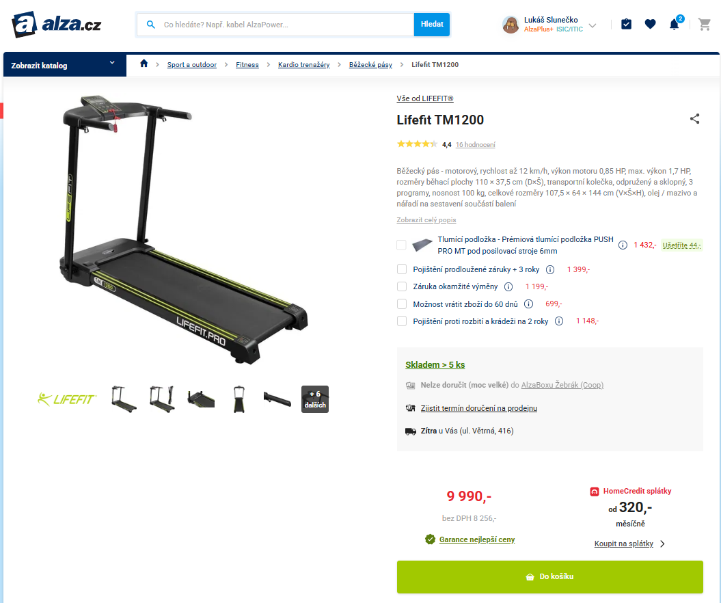The width and height of the screenshot is (721, 603).
Task: Enable Tlumící podložka accessory checkbox
Action: coord(401,245)
